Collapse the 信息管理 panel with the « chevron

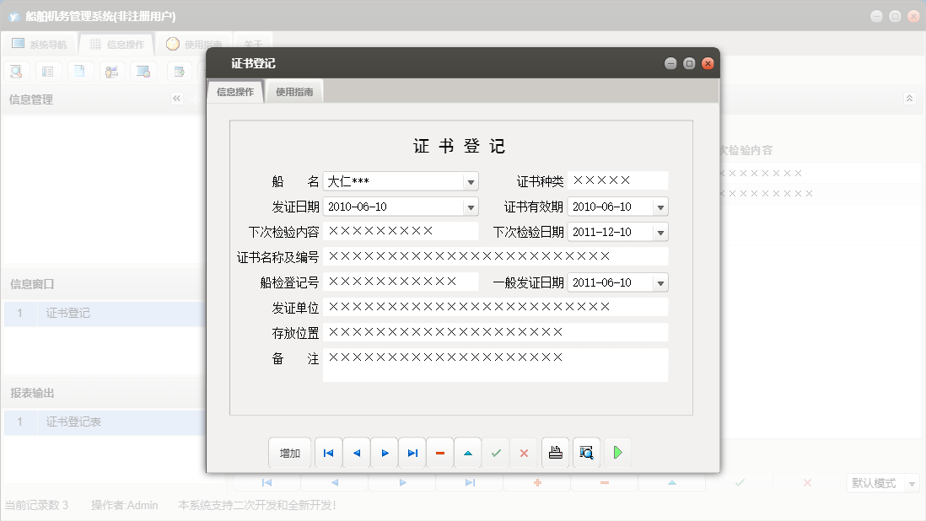coord(176,98)
